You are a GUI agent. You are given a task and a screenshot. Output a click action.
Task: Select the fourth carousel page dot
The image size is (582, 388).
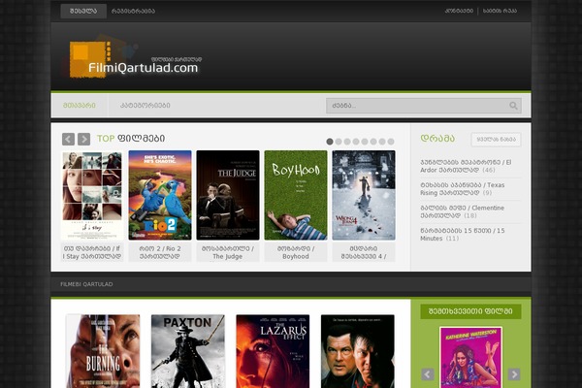(x=356, y=142)
